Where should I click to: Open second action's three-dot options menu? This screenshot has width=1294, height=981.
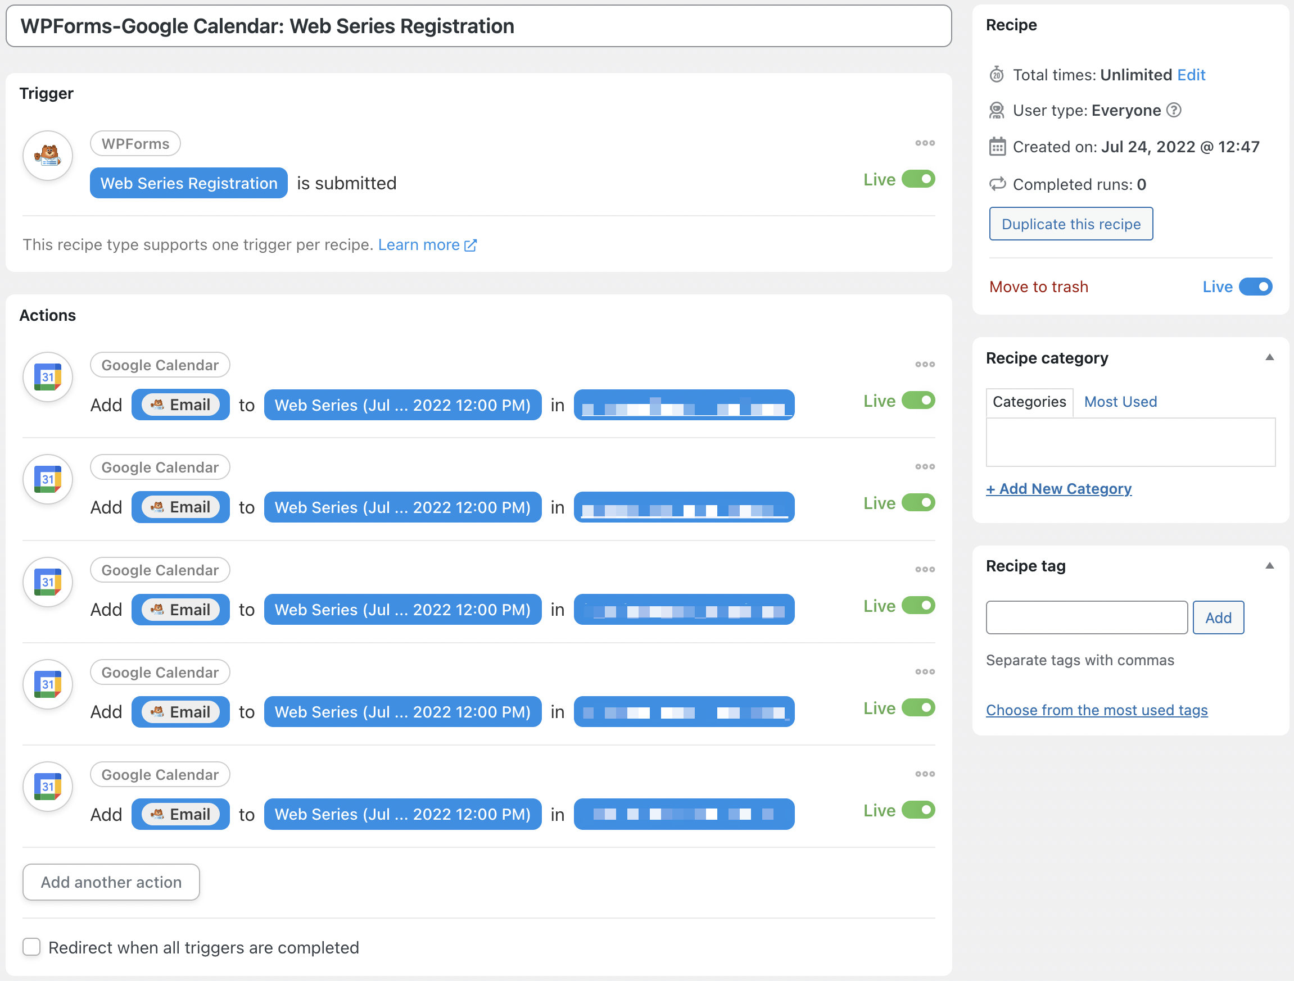tap(925, 466)
